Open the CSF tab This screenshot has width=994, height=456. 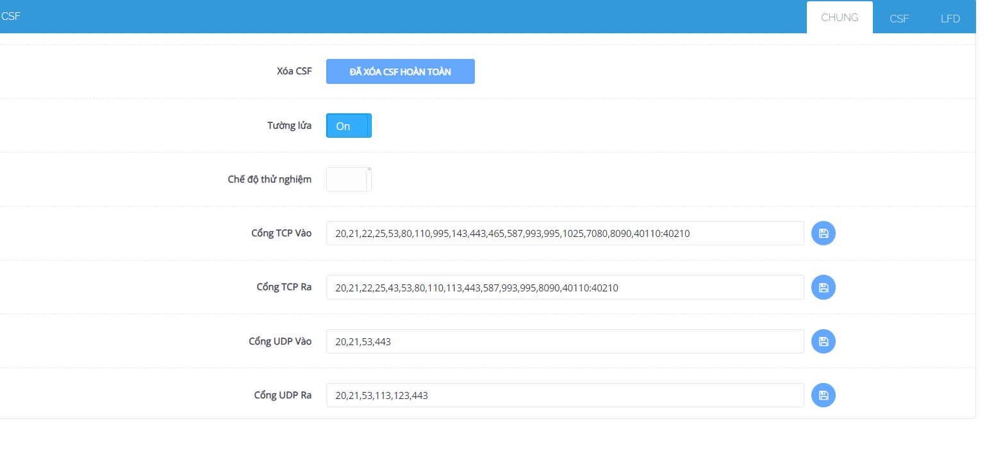tap(899, 19)
